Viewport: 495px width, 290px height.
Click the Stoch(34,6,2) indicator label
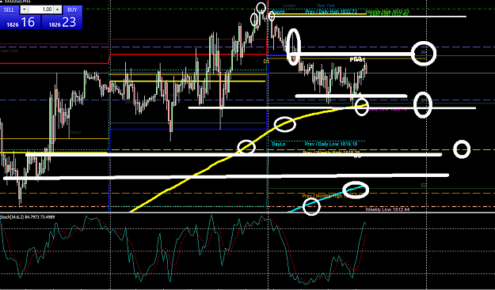28,217
